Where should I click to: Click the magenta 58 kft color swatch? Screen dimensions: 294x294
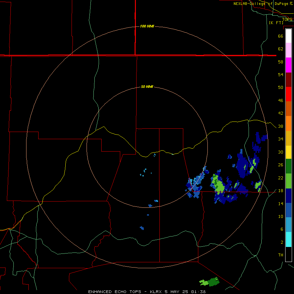(x=288, y=65)
